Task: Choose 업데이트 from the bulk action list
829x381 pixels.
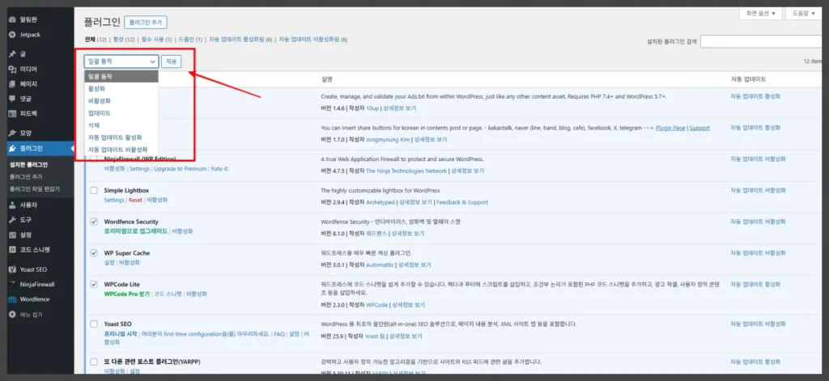Action: tap(121, 112)
